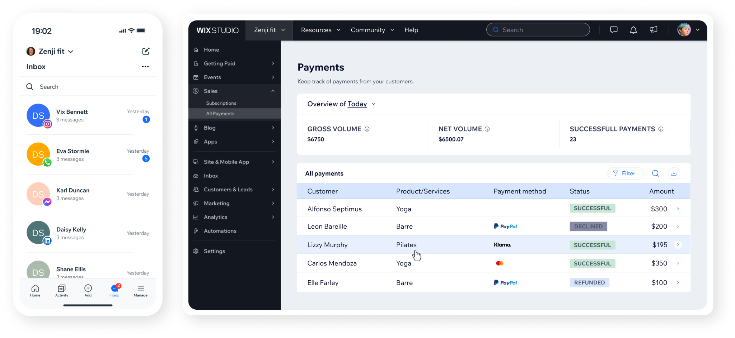Tap the Add icon in mobile nav
735x338 pixels.
[x=88, y=291]
